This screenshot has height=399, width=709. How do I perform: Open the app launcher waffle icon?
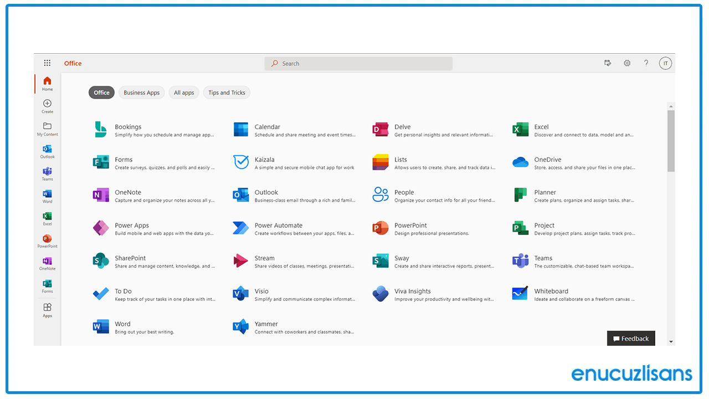point(48,63)
